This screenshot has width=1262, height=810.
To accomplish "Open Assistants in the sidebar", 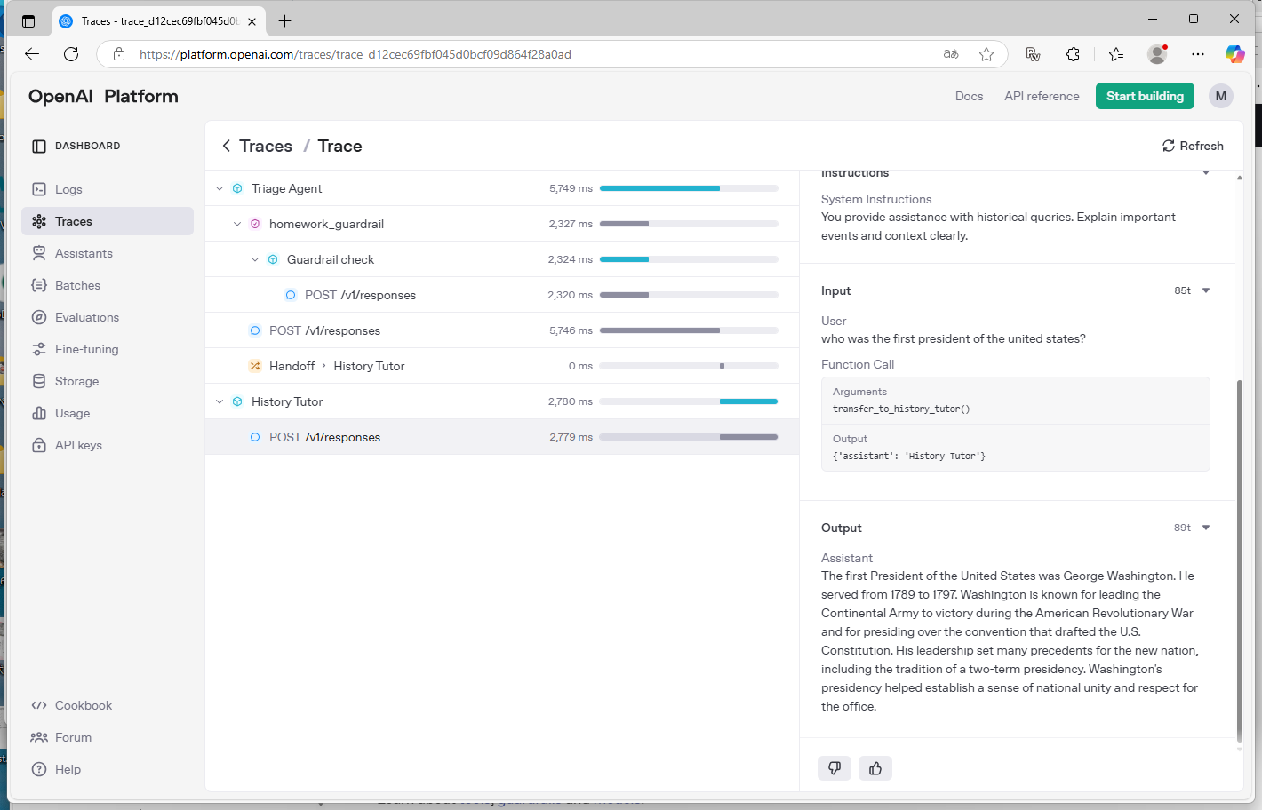I will pyautogui.click(x=84, y=253).
